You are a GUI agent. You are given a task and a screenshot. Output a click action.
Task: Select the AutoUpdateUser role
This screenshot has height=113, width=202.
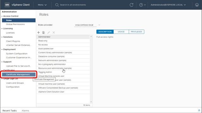click(63, 49)
